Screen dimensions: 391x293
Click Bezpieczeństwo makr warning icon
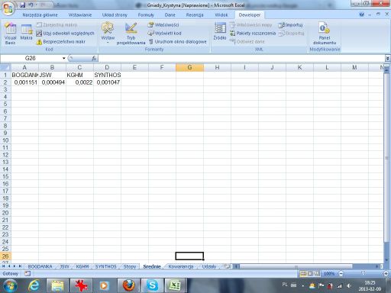point(39,42)
